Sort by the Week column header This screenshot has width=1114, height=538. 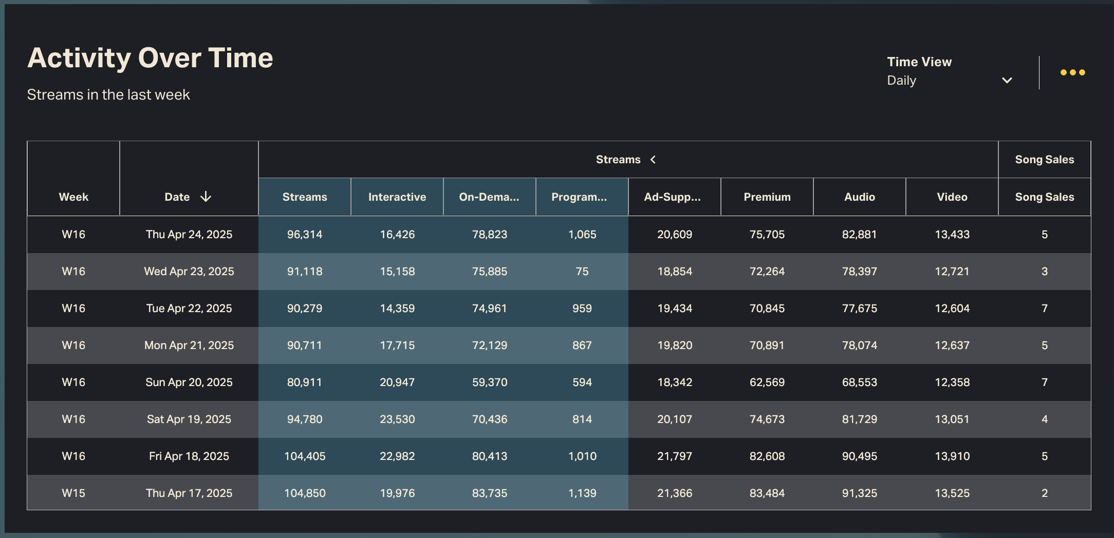(73, 197)
